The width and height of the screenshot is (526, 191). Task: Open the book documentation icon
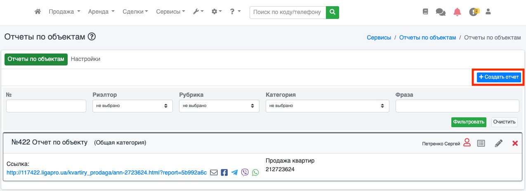(x=425, y=12)
